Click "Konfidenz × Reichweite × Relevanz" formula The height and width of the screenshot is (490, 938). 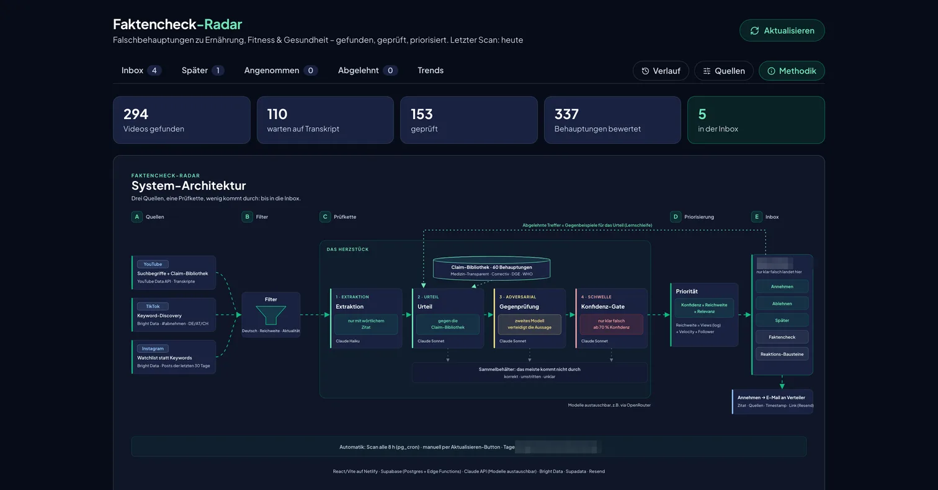(x=704, y=308)
